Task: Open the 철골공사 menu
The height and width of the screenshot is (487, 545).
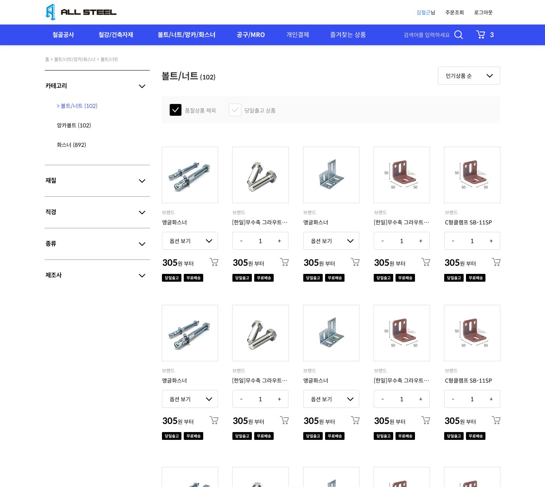Action: (63, 35)
